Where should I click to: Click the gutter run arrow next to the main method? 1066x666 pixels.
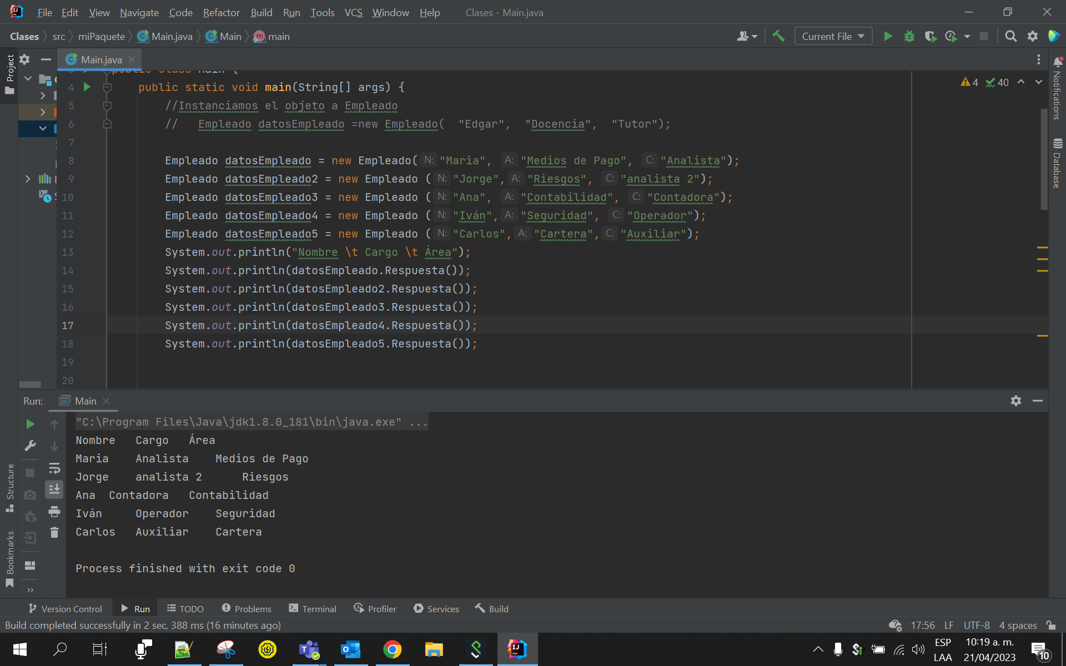[87, 87]
